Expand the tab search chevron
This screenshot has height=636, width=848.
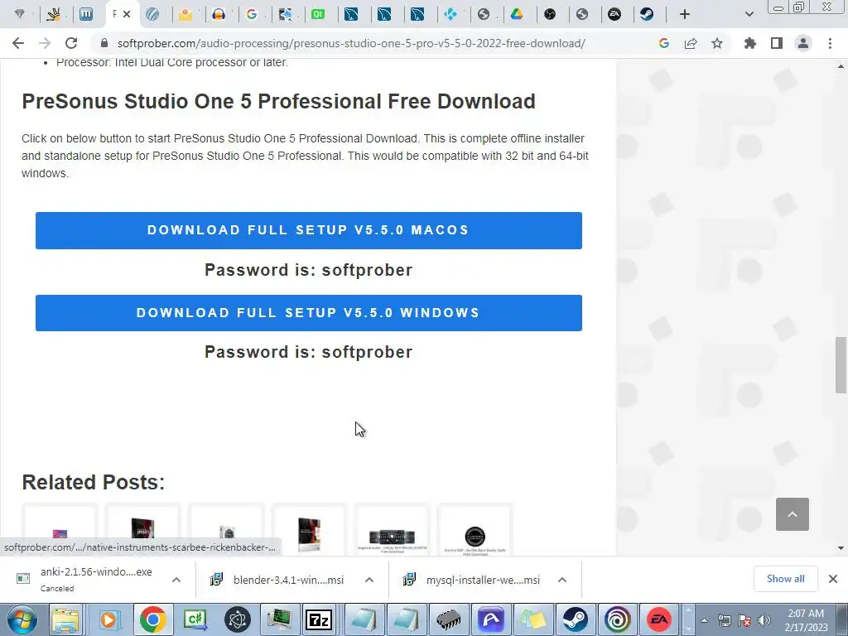(x=749, y=14)
